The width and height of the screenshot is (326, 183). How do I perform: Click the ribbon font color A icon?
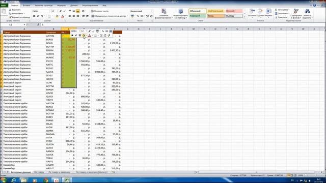point(62,16)
